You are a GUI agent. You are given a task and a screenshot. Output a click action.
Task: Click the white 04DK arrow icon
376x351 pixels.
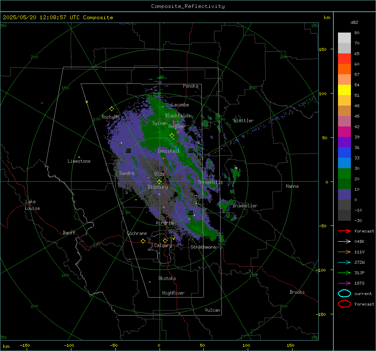[x=344, y=241]
